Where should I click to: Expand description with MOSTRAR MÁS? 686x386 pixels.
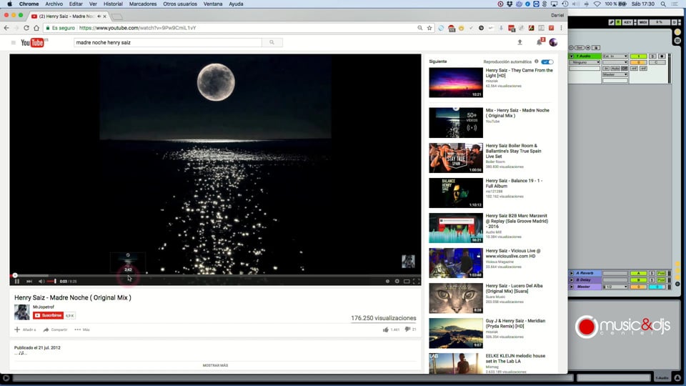point(215,365)
